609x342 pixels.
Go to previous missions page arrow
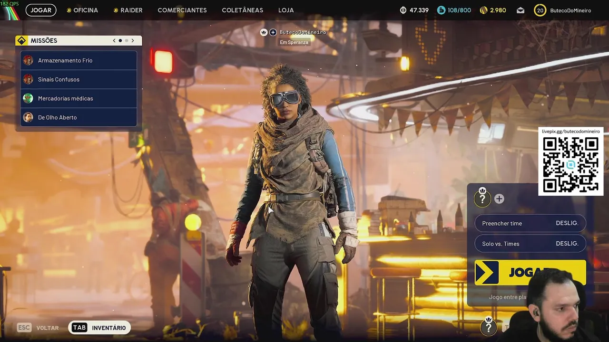click(114, 40)
